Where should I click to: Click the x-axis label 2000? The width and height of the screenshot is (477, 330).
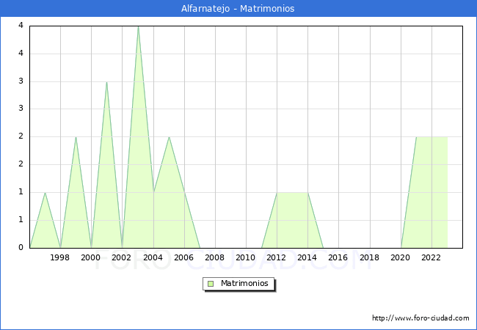91,257
